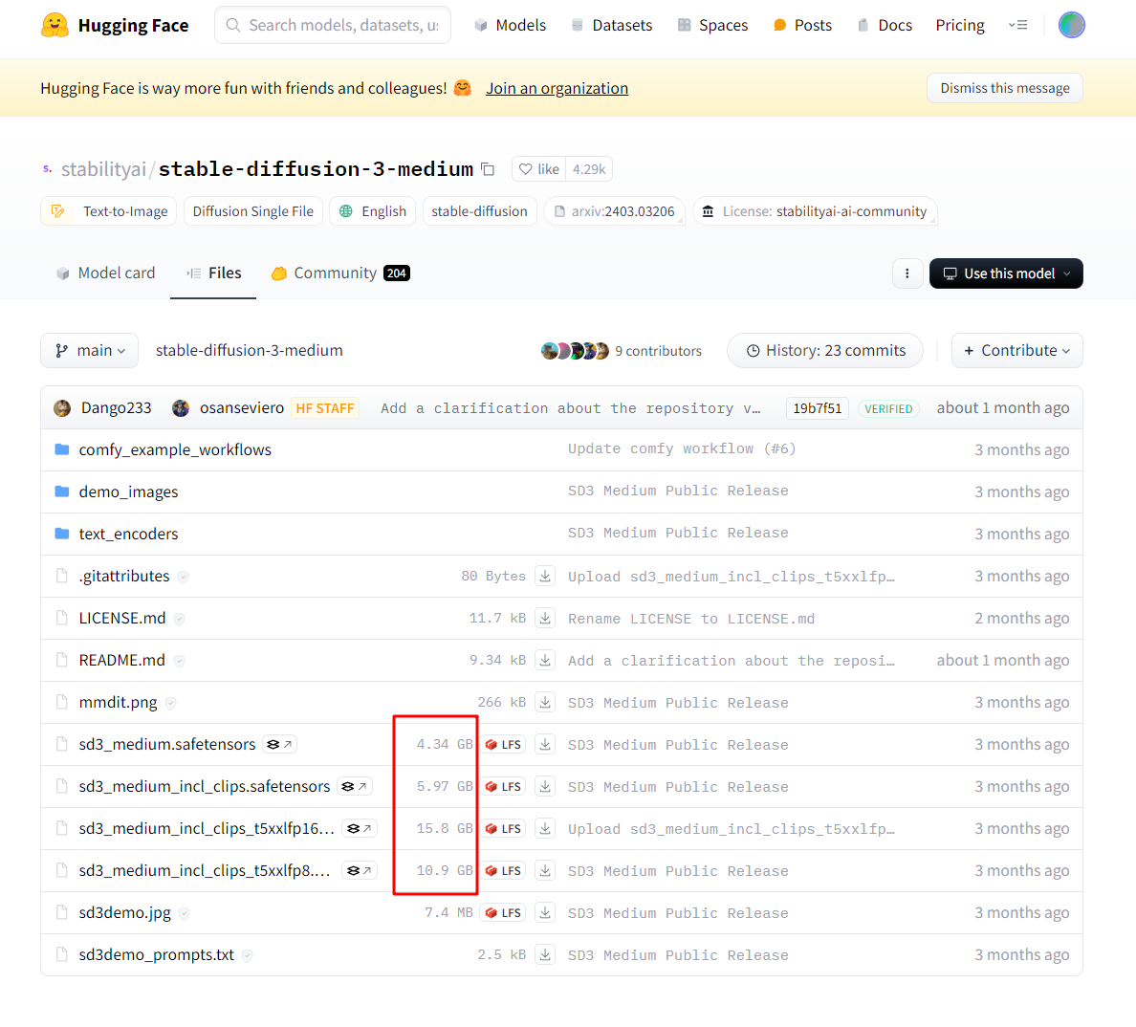Switch to the Model card tab
Image resolution: width=1136 pixels, height=1027 pixels.
coord(106,273)
